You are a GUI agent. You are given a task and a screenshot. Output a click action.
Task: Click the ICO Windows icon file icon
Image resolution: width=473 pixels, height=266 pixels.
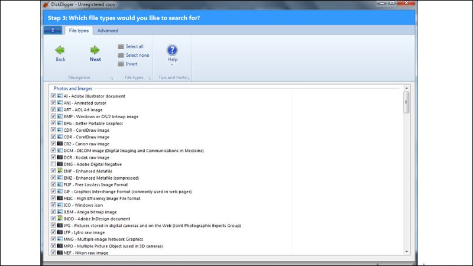click(x=60, y=205)
